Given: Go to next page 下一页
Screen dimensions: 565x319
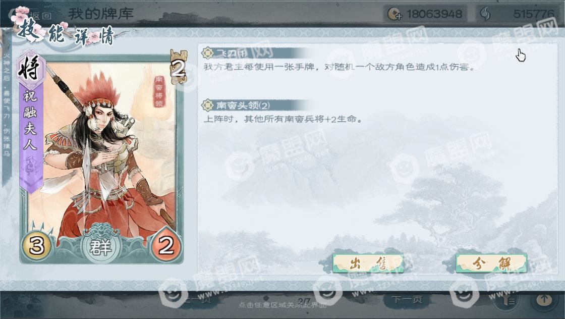Looking at the screenshot, I should point(407,299).
